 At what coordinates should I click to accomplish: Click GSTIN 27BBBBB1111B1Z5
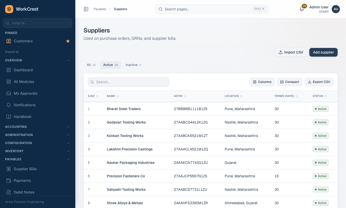click(191, 109)
